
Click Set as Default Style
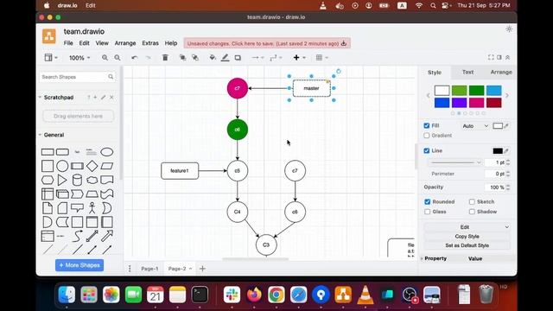467,245
